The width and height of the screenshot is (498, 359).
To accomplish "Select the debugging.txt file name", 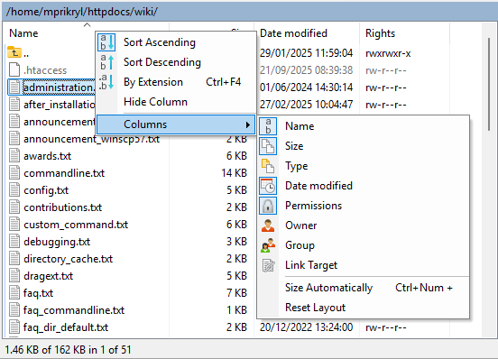I will [57, 242].
